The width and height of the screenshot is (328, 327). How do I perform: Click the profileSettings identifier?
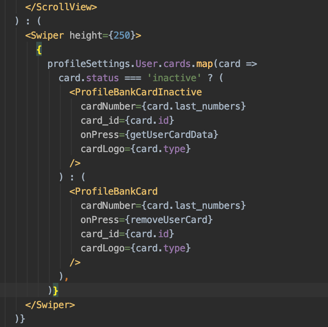point(89,64)
